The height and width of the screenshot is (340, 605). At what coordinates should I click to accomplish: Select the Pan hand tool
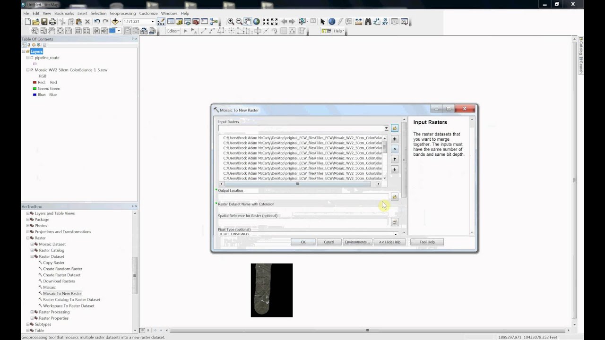248,22
